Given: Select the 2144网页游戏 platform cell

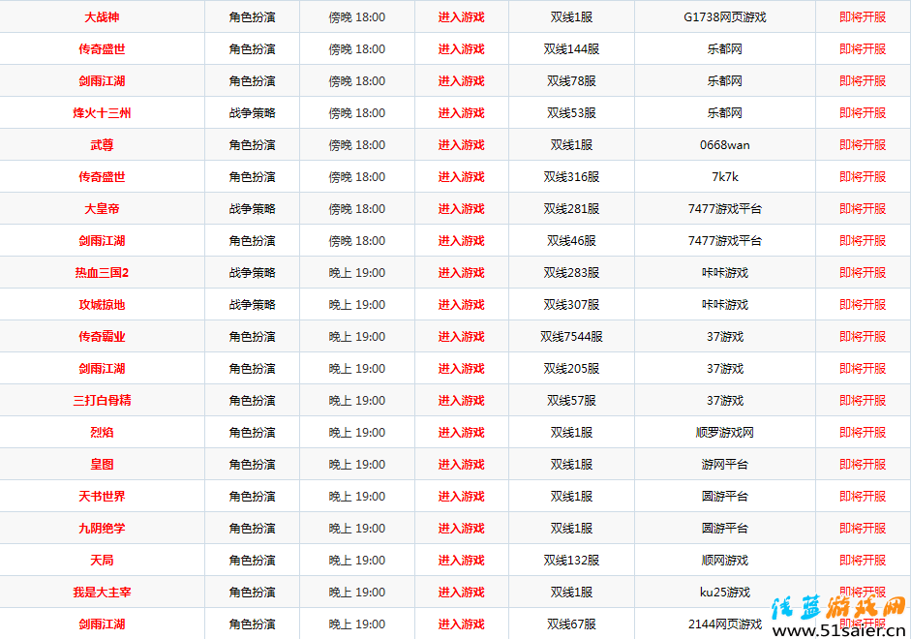Looking at the screenshot, I should click(725, 624).
